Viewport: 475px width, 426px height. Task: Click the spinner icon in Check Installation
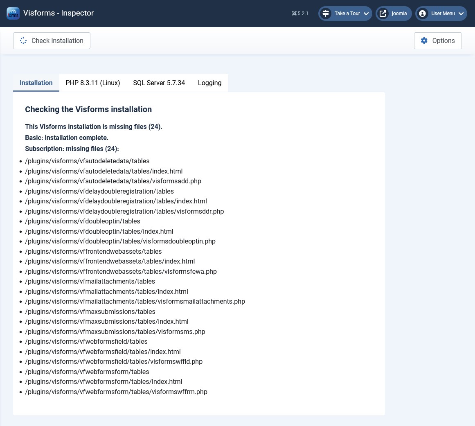[x=23, y=41]
